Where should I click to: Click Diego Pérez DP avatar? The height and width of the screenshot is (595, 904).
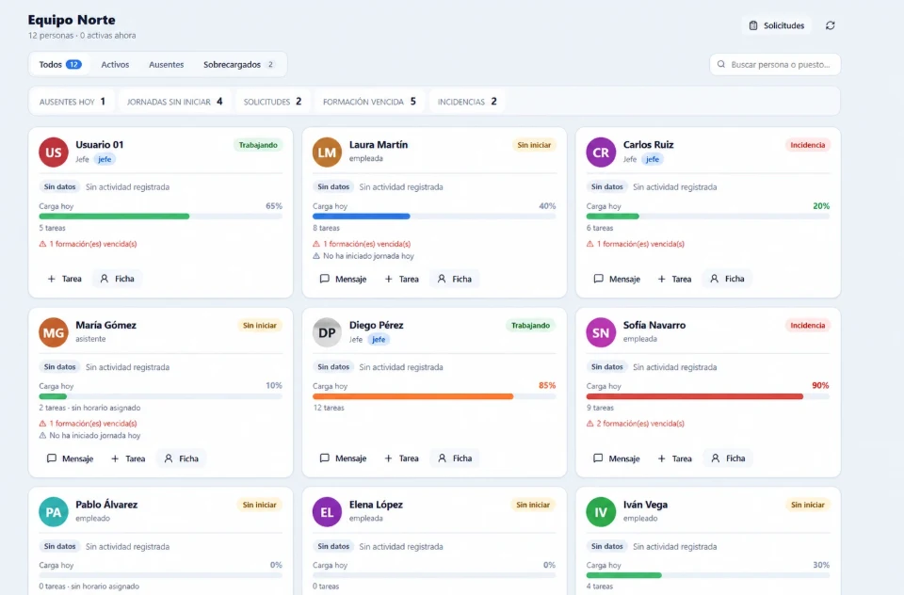point(327,332)
